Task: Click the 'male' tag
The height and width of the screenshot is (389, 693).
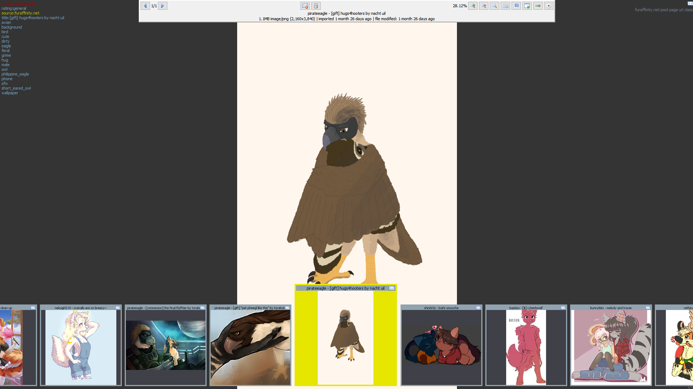Action: click(5, 65)
